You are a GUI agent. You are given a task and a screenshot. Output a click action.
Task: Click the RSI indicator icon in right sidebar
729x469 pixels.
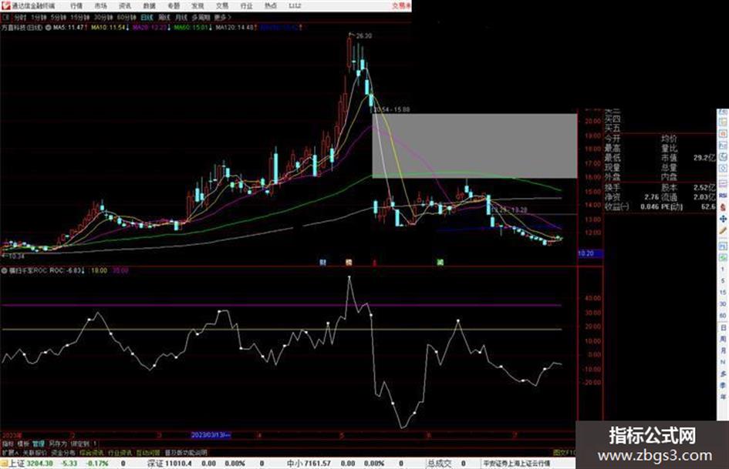point(723,196)
